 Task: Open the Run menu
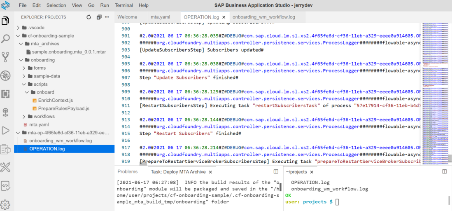[105, 5]
